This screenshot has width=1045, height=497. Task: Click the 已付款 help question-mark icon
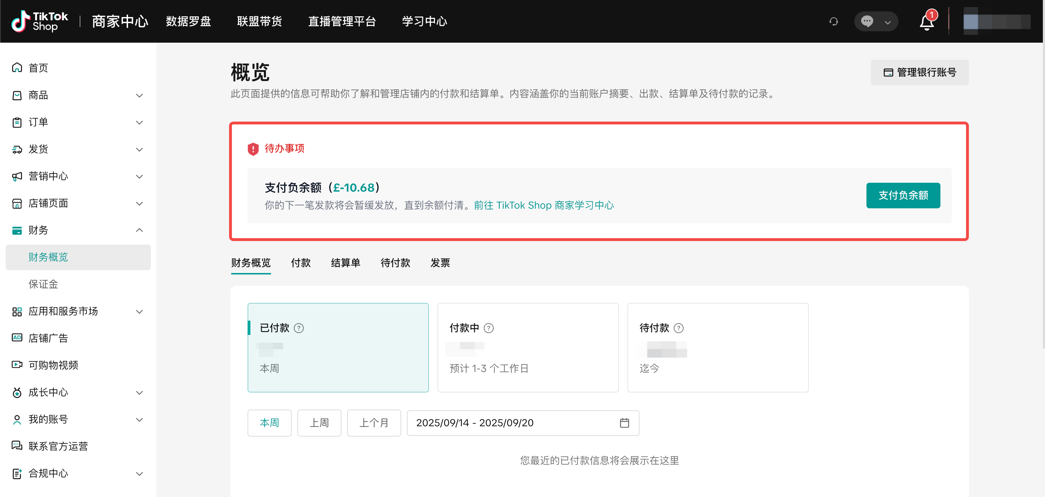click(299, 328)
